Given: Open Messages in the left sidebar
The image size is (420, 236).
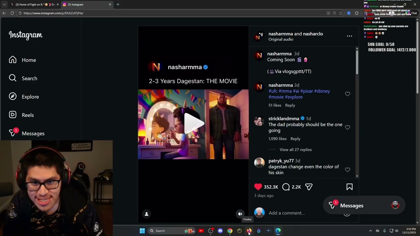Looking at the screenshot, I should click(27, 133).
